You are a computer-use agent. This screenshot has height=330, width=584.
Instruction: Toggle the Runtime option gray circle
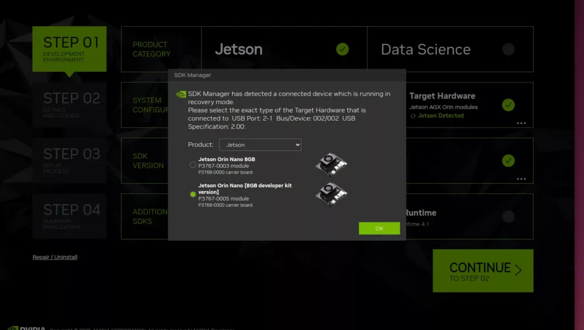pos(508,216)
